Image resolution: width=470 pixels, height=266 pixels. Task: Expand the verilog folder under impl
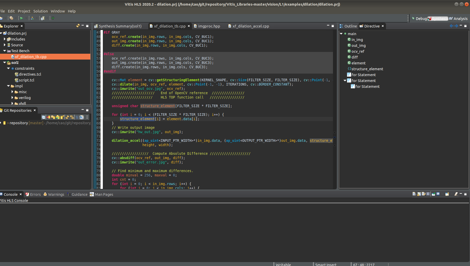[12, 98]
